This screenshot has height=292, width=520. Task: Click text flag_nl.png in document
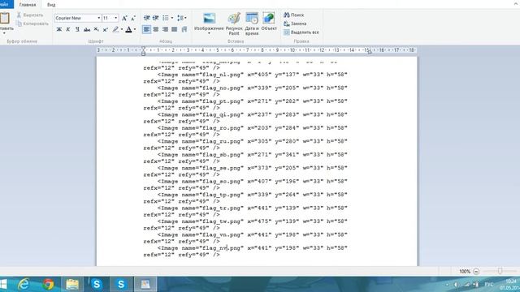222,75
